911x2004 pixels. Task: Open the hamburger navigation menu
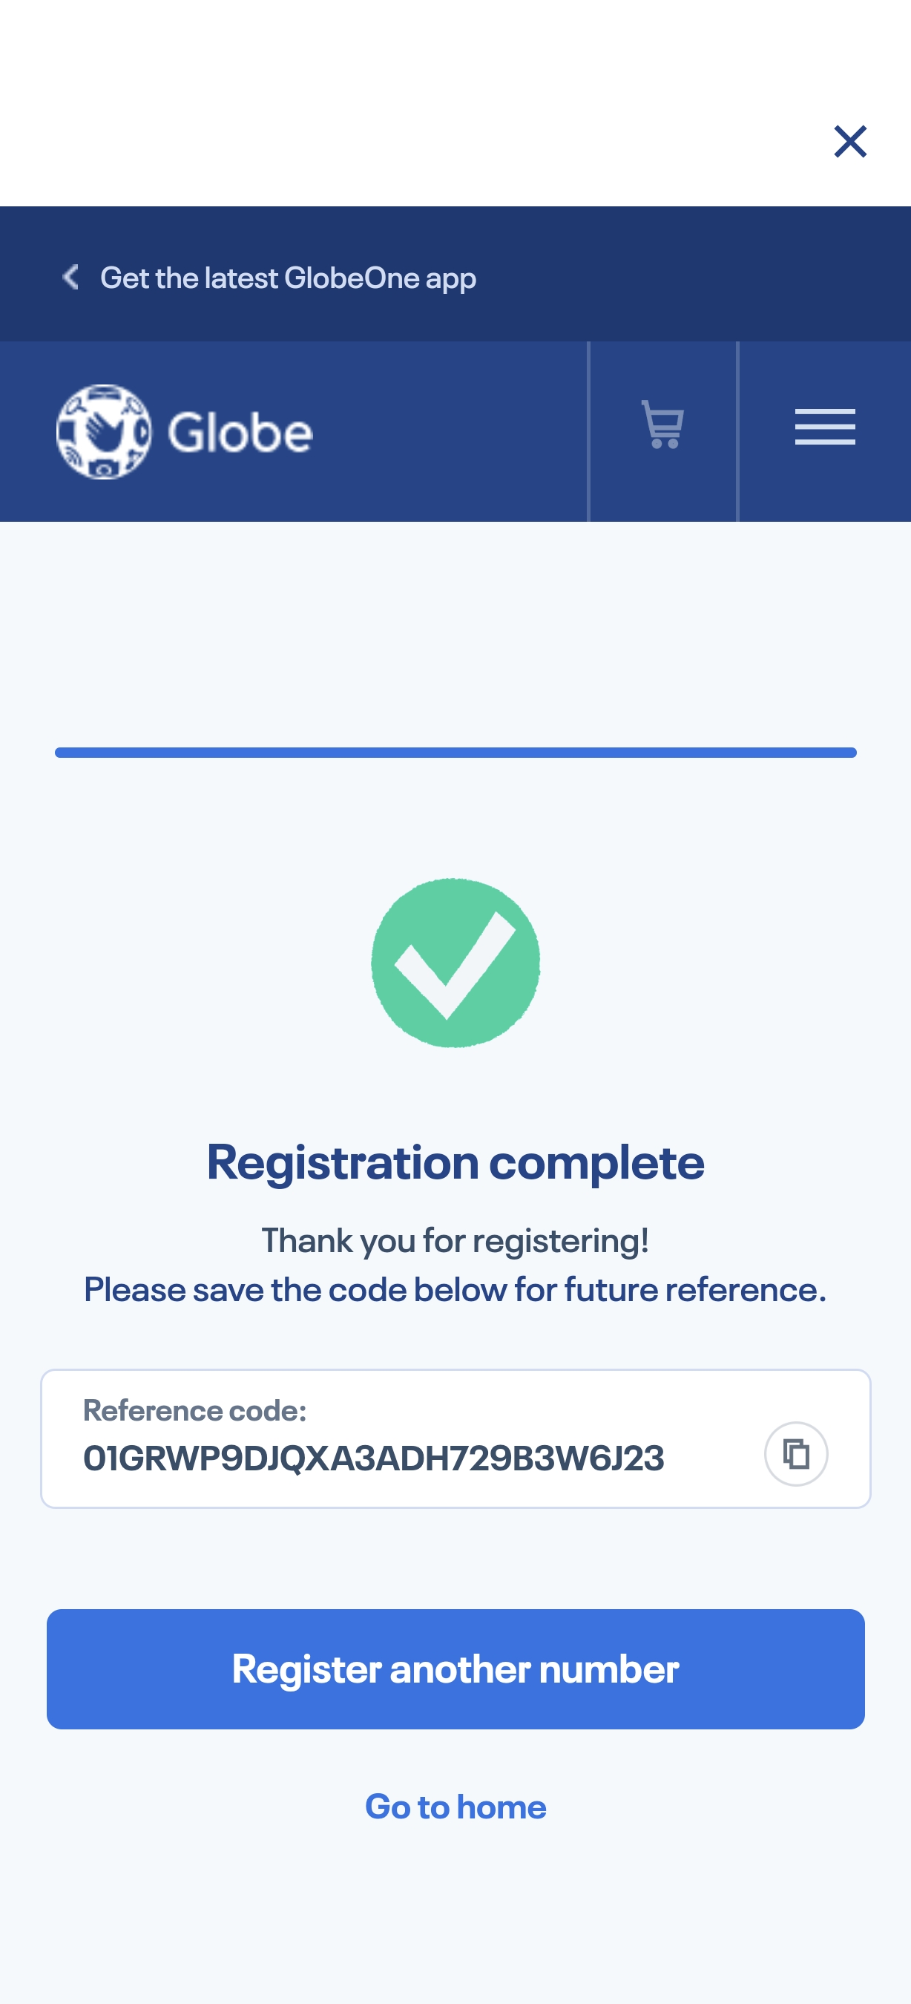tap(825, 427)
